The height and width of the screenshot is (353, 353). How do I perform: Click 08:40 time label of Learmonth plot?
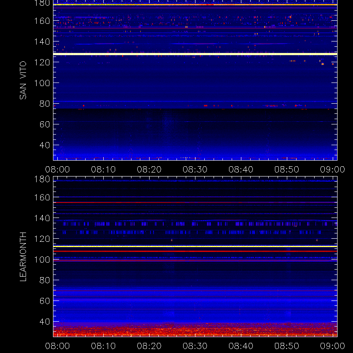241,346
